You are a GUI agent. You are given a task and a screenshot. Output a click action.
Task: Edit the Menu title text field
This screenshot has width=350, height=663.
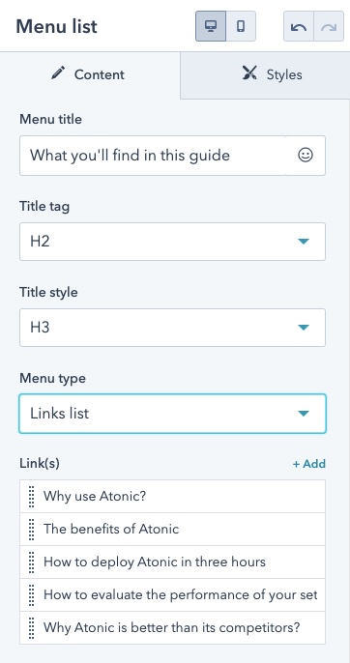tap(153, 156)
